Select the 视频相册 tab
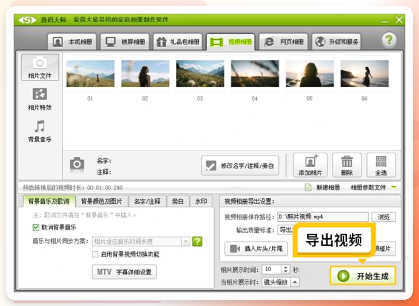 pyautogui.click(x=231, y=42)
